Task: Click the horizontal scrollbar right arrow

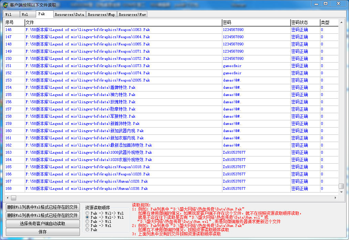Action: pos(336,198)
